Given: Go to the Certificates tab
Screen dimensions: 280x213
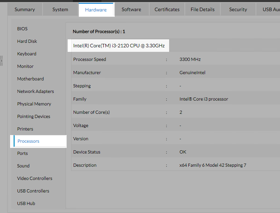Looking at the screenshot, I should coord(167,9).
